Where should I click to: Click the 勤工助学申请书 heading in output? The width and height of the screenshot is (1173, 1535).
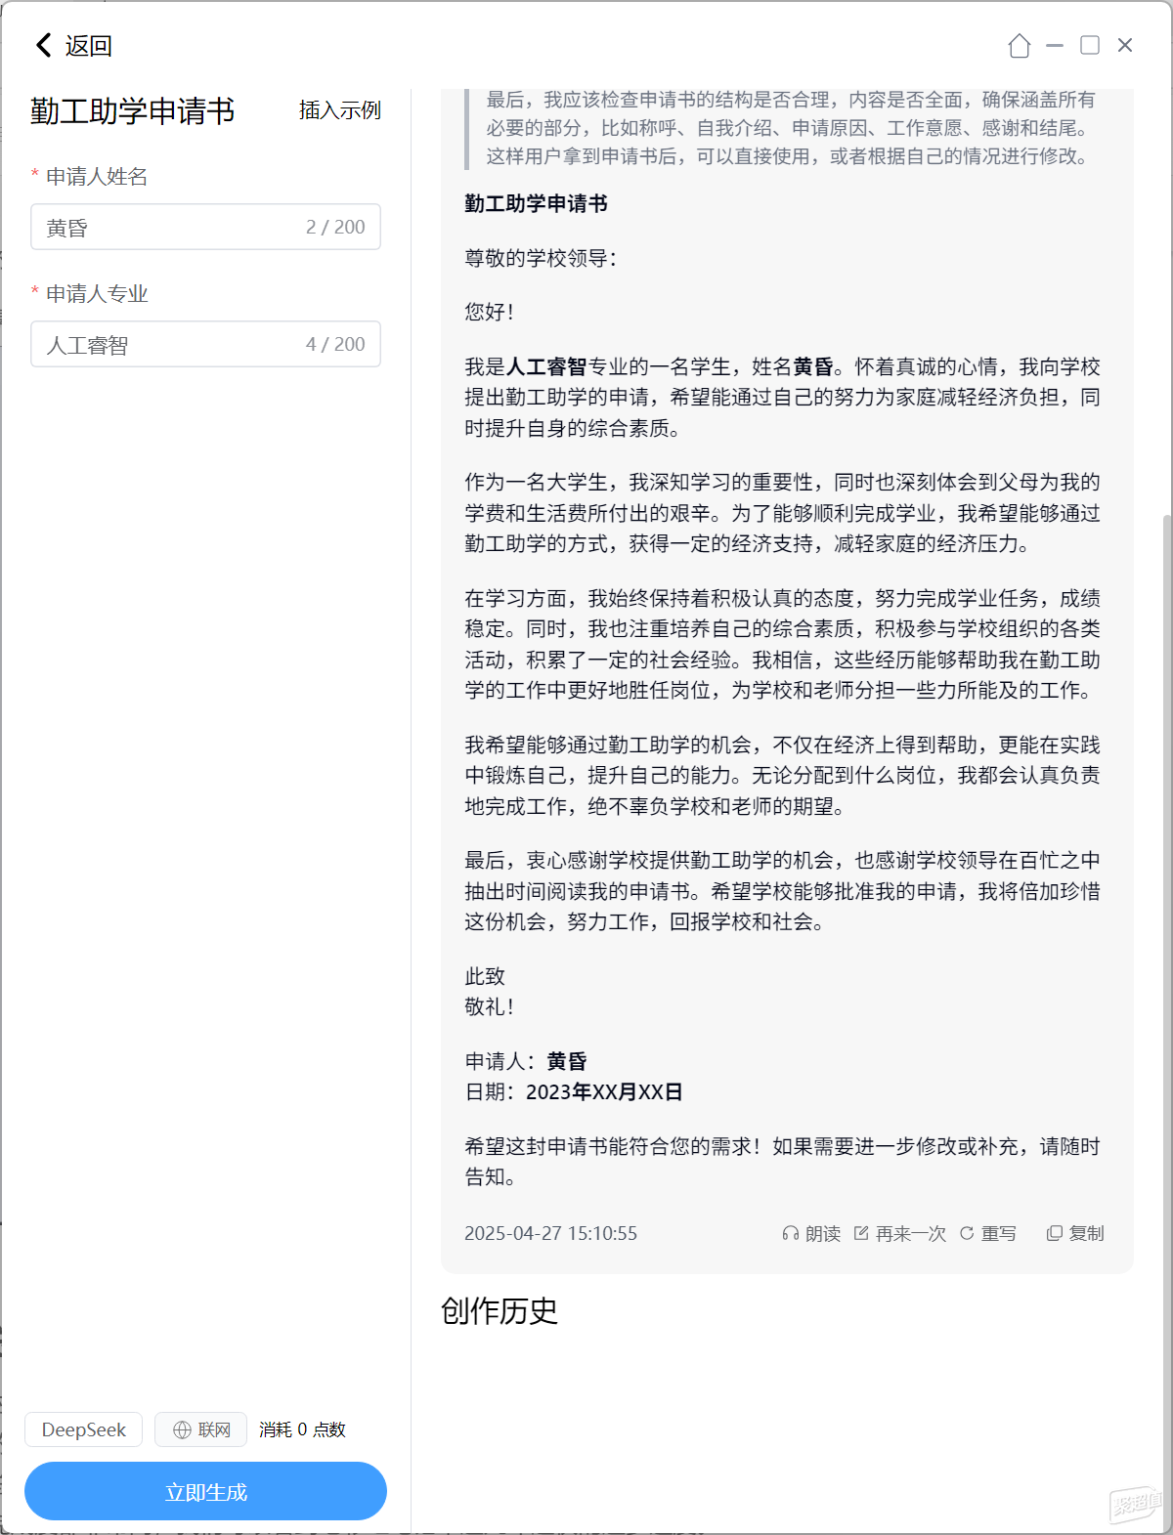(536, 203)
